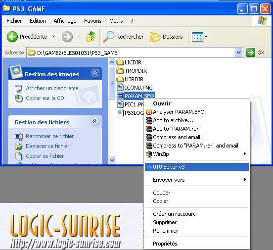The height and width of the screenshot is (250, 273).
Task: Open the ? help menu
Action: 132,21
